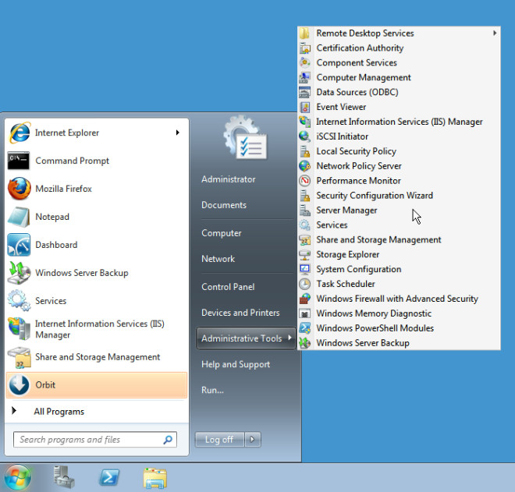
Task: Click the Internet Explorer icon in Start menu
Action: (20, 133)
